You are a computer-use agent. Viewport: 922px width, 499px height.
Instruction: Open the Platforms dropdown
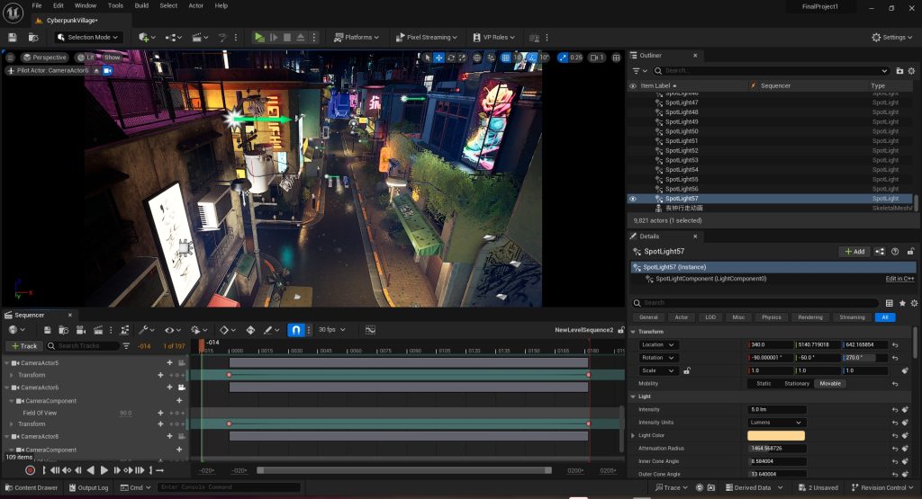pyautogui.click(x=357, y=37)
